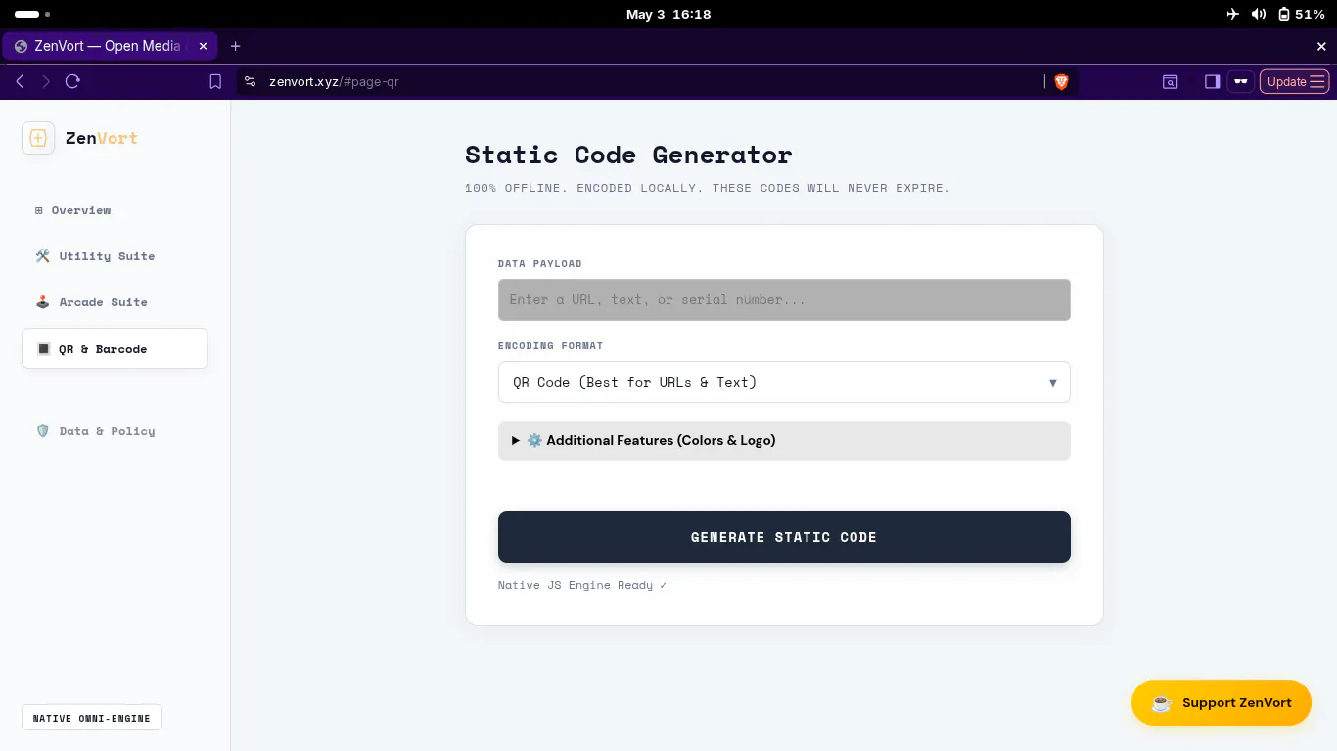The width and height of the screenshot is (1337, 751).
Task: Click the Arcade Suite joystick icon
Action: click(x=43, y=302)
